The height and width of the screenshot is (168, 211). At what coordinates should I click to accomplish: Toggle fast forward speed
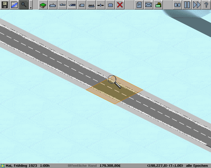[x=197, y=5]
